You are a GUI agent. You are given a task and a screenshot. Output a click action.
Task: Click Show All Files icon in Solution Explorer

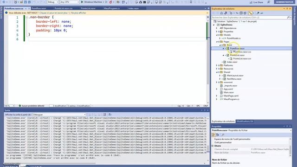point(245,13)
